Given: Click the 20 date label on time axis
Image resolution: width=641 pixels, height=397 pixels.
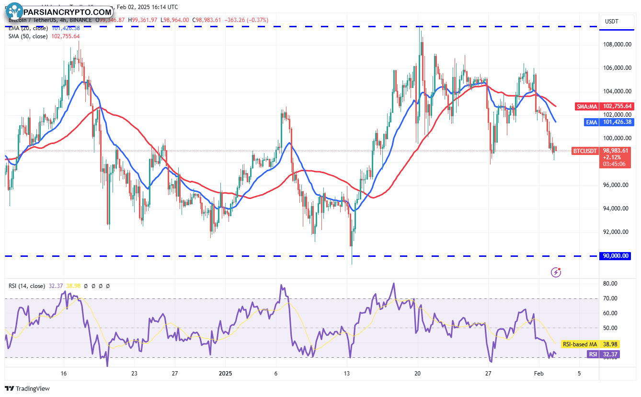Looking at the screenshot, I should coord(417,373).
